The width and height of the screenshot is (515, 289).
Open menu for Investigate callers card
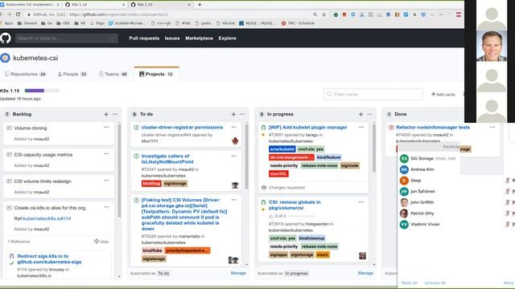click(234, 156)
